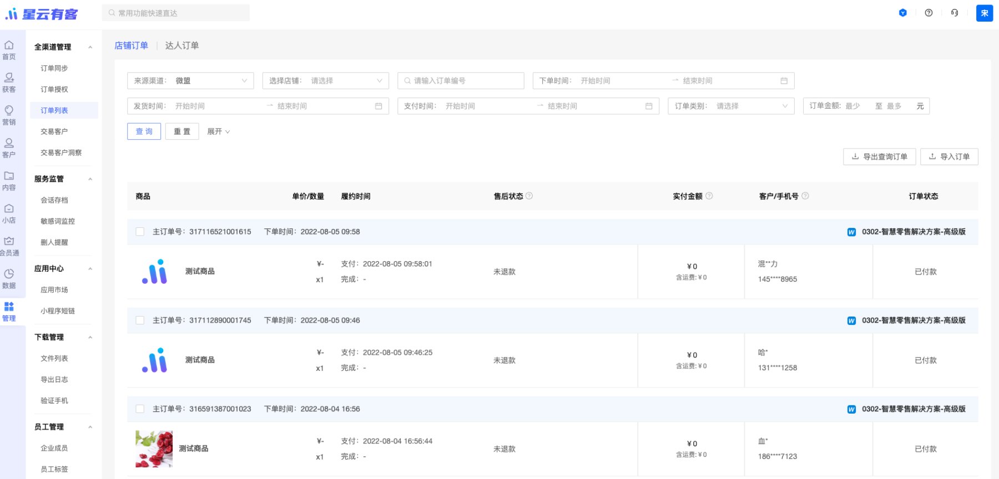Click the 售后状态 help tooltip icon
Image resolution: width=999 pixels, height=479 pixels.
(529, 196)
